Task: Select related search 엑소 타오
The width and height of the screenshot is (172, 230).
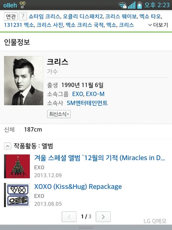Action: pyautogui.click(x=150, y=17)
